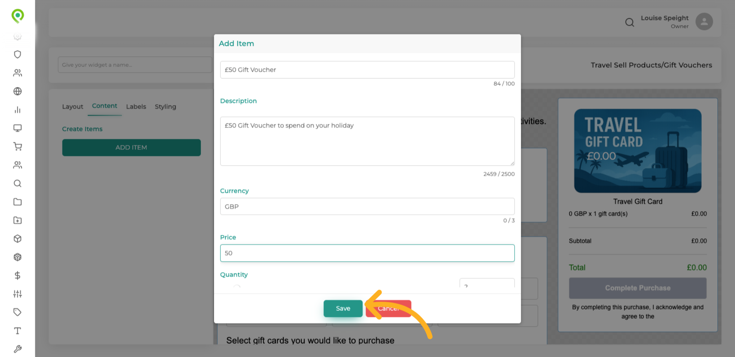
Task: Click the tag icon in sidebar
Action: pos(17,312)
